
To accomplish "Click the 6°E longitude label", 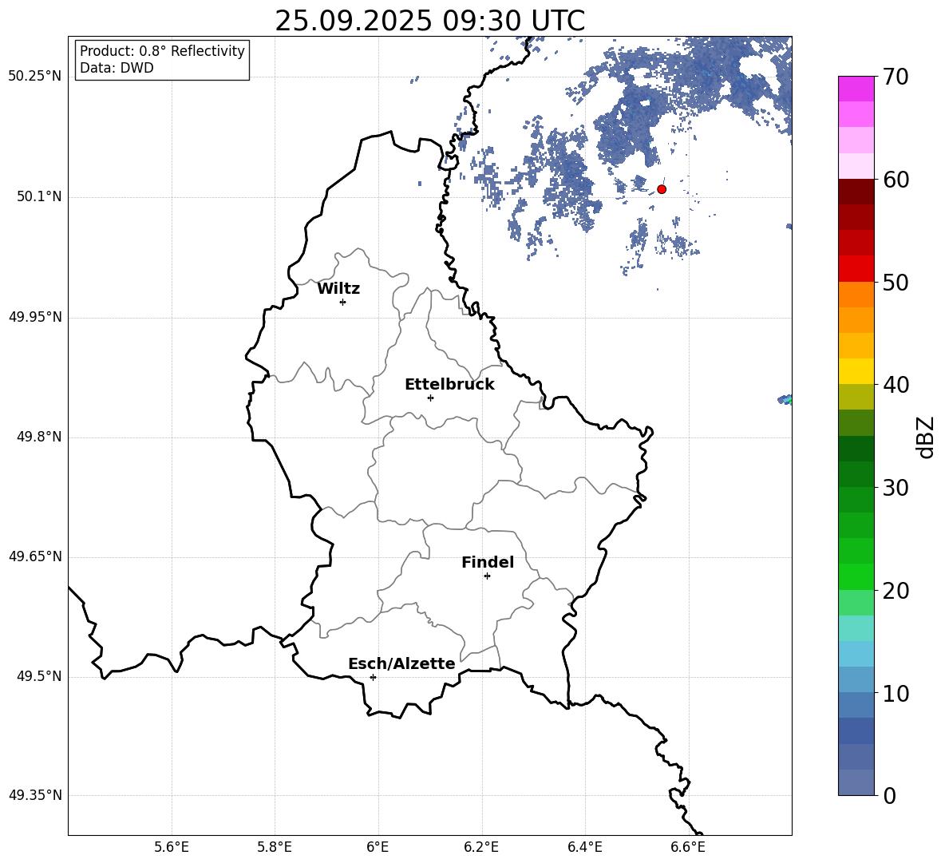I will pyautogui.click(x=378, y=847).
